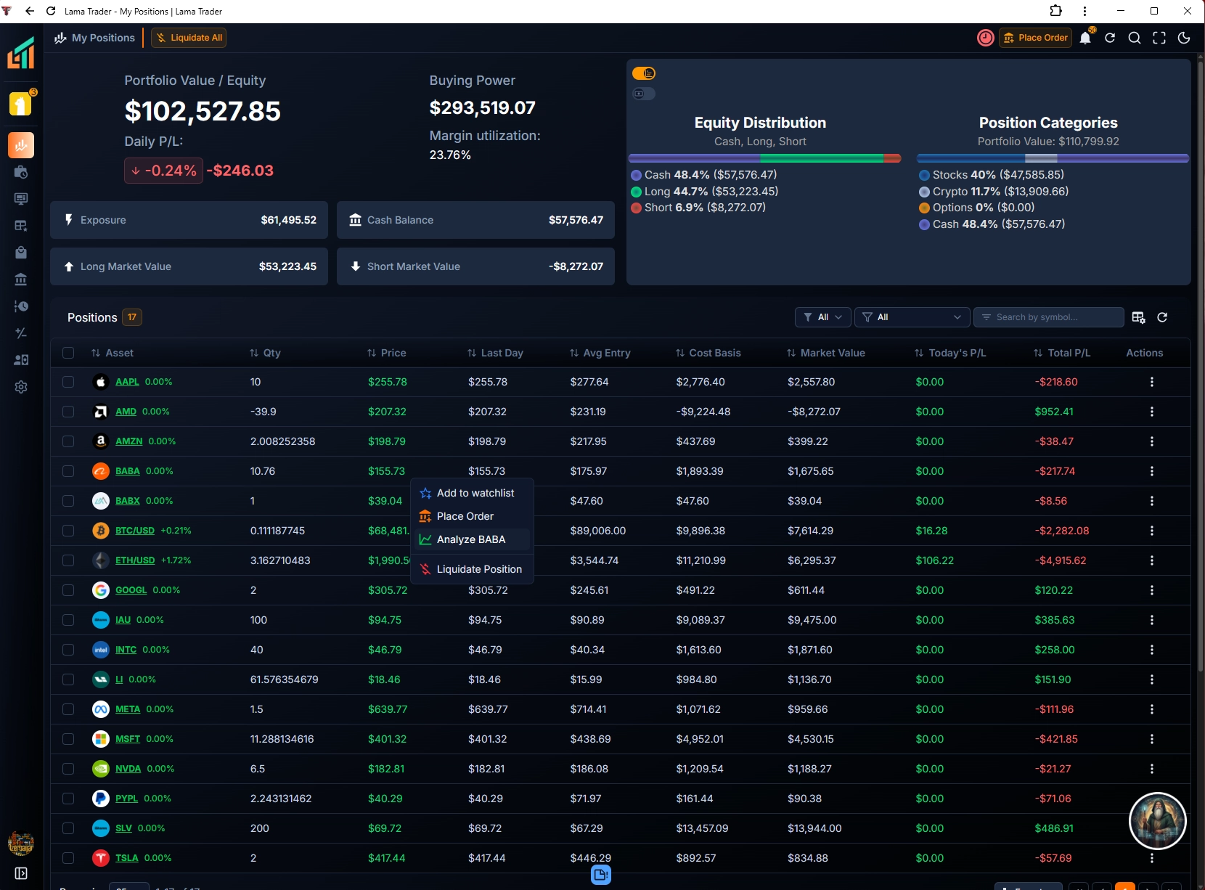The height and width of the screenshot is (890, 1205).
Task: Open the yellow AI assistant sidebar icon
Action: [21, 104]
